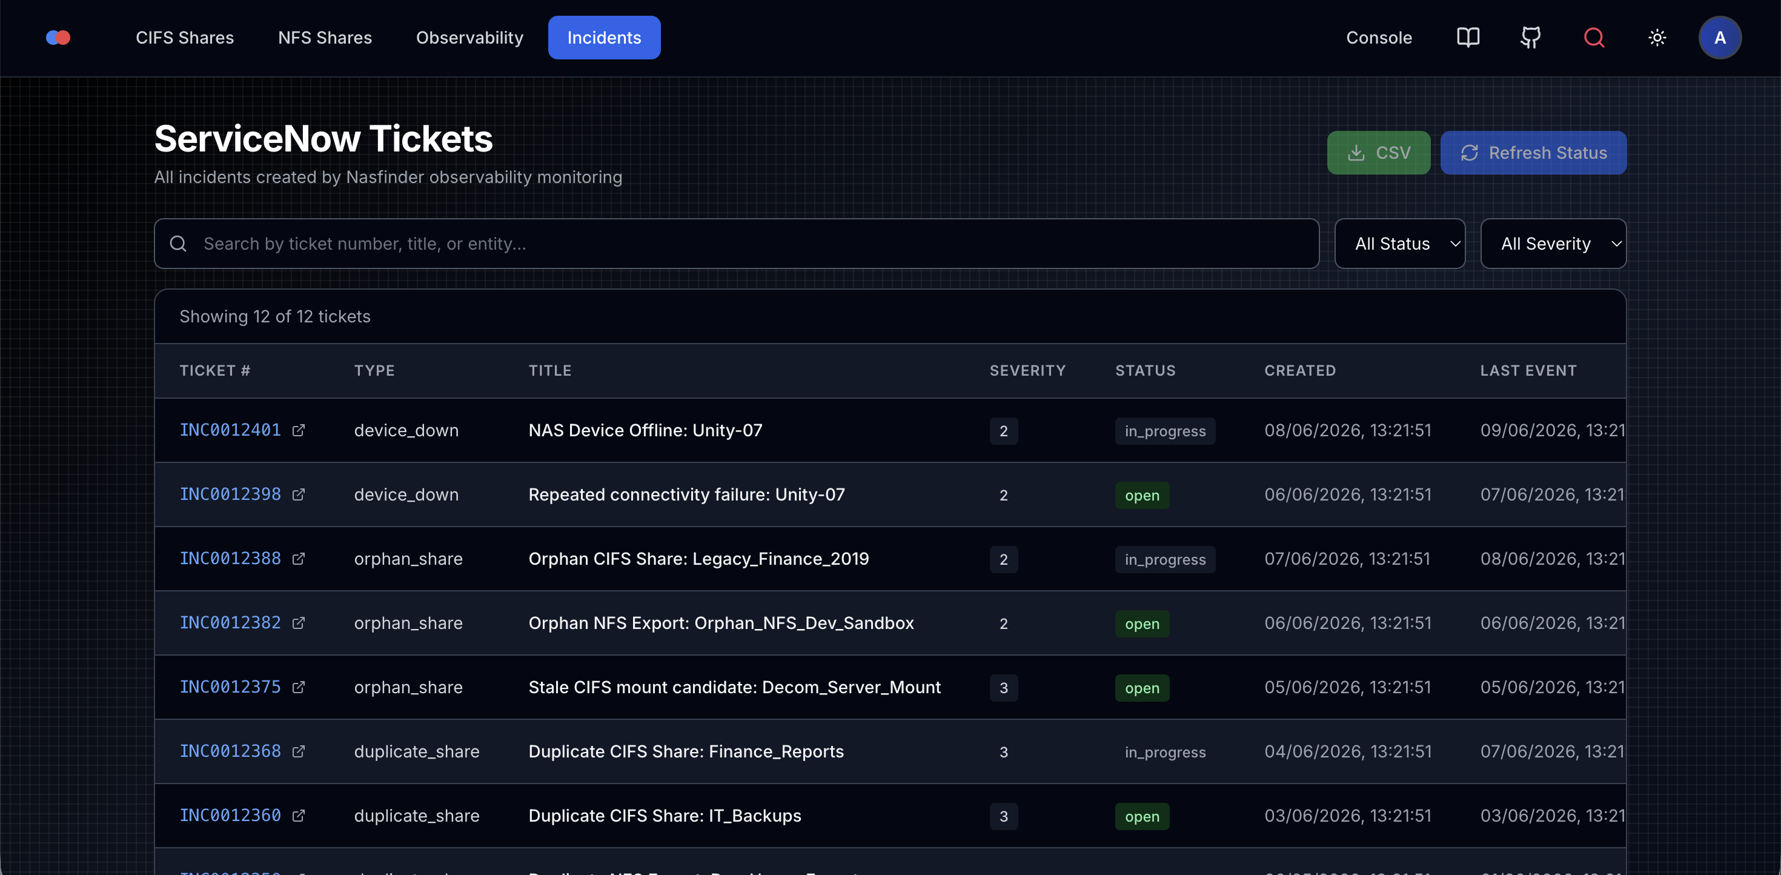Click created date '05/06/2026, 13:21:51'
Screen dimensions: 1781x875
pos(1347,688)
